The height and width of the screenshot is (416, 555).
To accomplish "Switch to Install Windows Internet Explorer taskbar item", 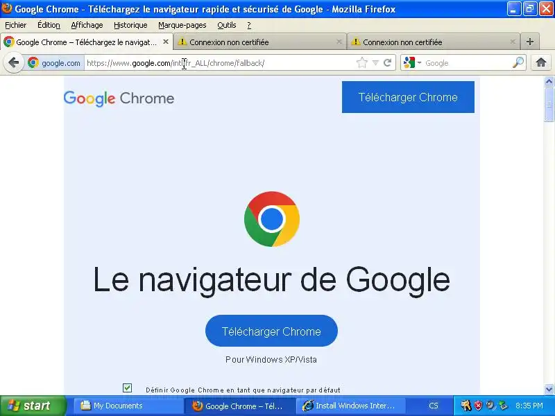I will (x=350, y=406).
